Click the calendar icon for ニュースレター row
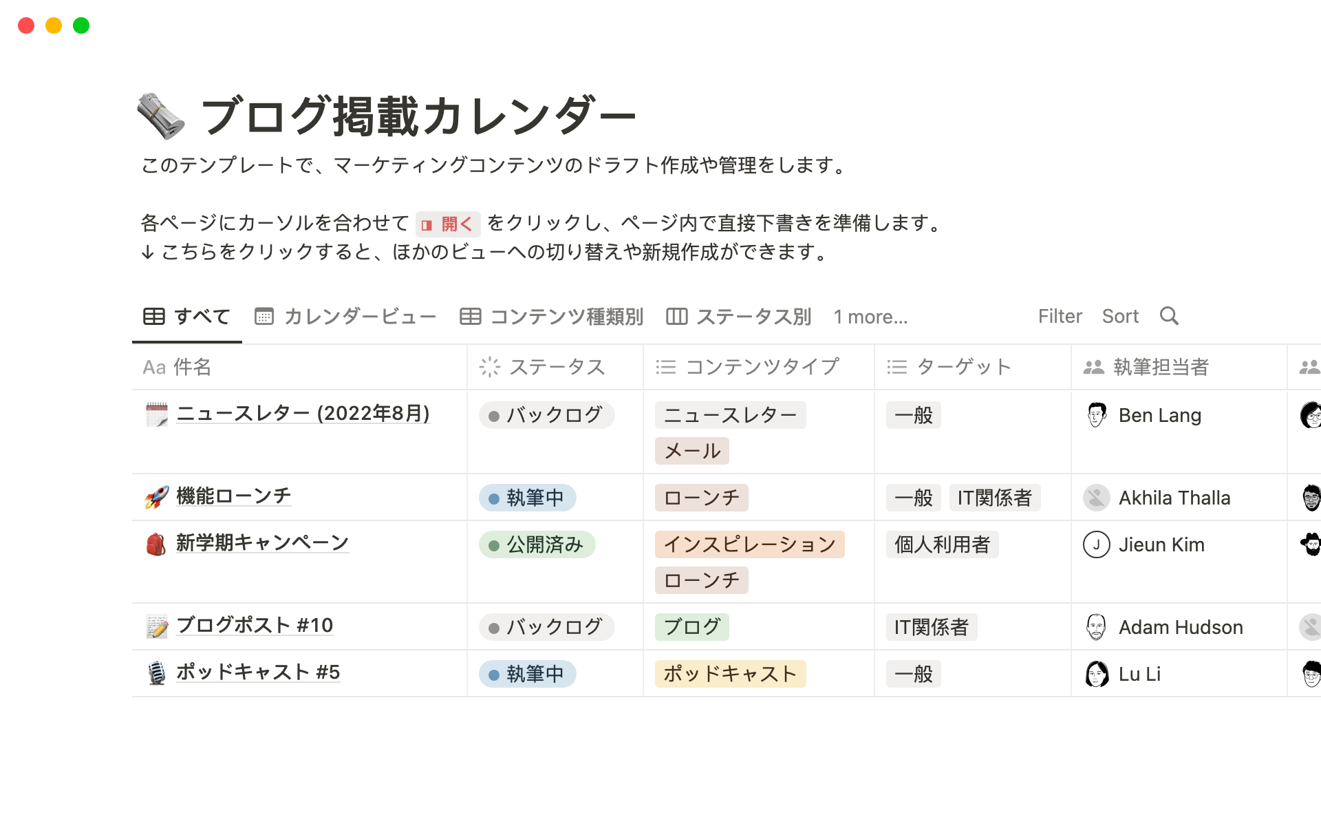1321x826 pixels. tap(157, 414)
